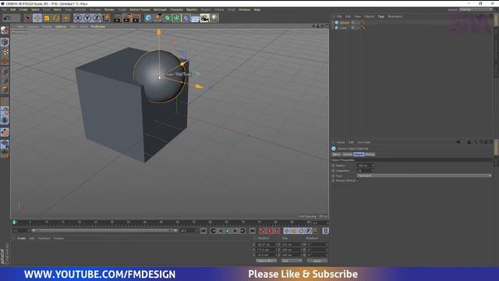The height and width of the screenshot is (281, 499).
Task: Click the Floor environment icon
Action: tap(195, 18)
